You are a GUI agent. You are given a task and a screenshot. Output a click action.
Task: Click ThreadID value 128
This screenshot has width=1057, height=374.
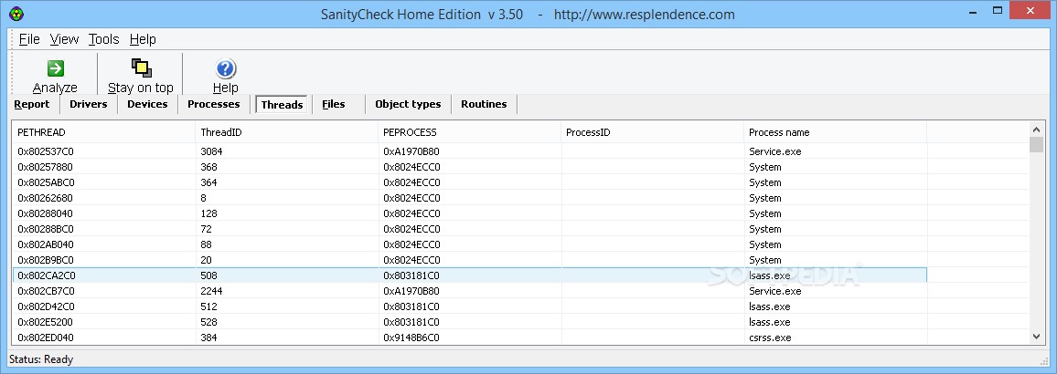208,213
